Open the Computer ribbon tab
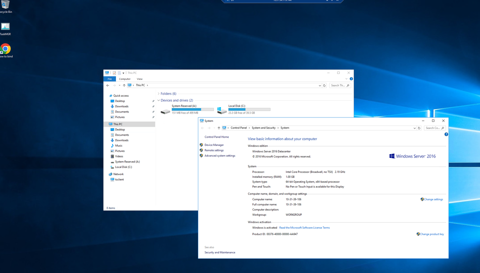Viewport: 480px width, 273px height. coord(125,79)
